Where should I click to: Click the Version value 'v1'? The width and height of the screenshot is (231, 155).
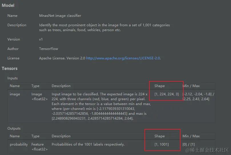(x=41, y=39)
